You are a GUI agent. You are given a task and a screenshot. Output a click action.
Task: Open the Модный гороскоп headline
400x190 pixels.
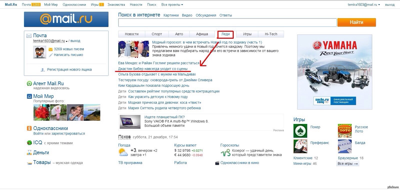207,42
